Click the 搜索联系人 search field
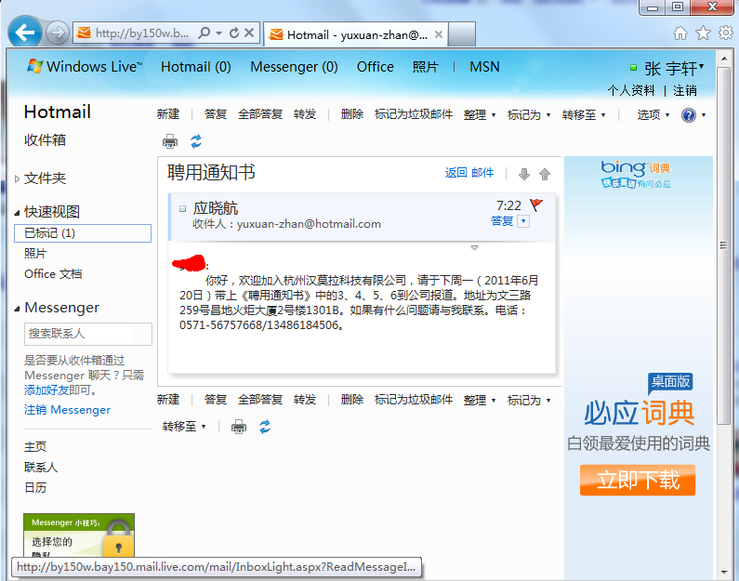 pos(88,334)
